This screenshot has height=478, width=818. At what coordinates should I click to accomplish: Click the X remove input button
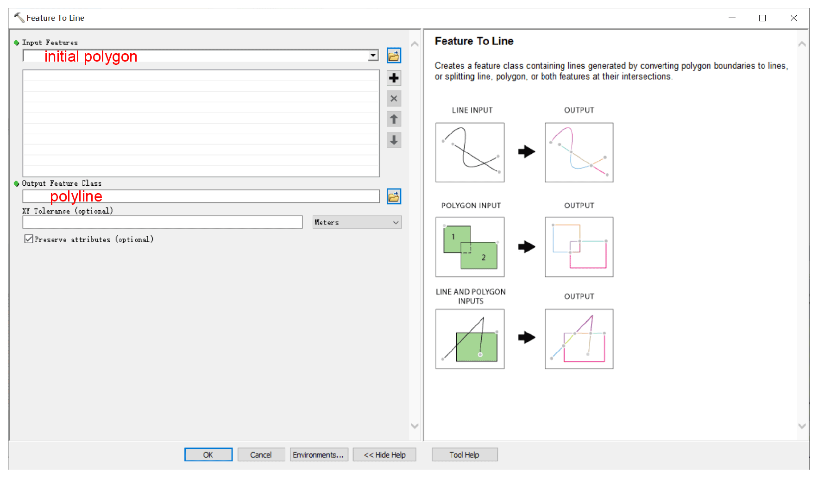(x=394, y=99)
